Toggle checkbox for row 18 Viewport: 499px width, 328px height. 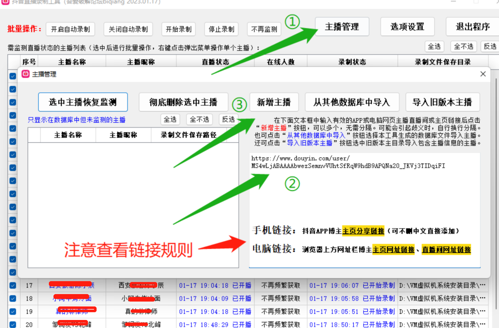[13, 298]
